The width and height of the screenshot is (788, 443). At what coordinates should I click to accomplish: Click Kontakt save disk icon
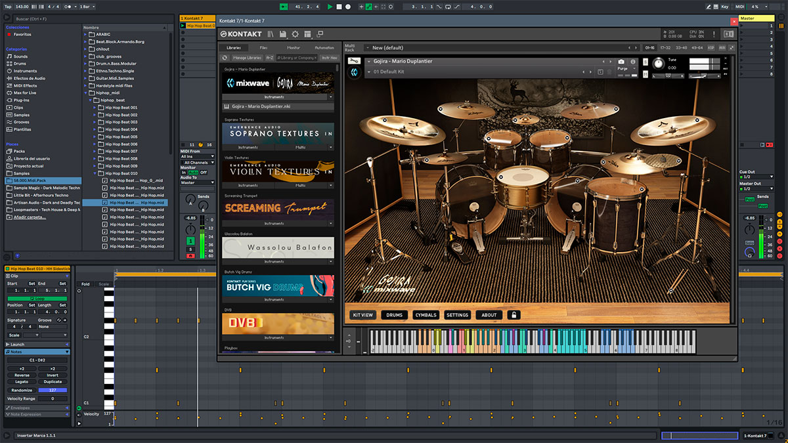[282, 33]
